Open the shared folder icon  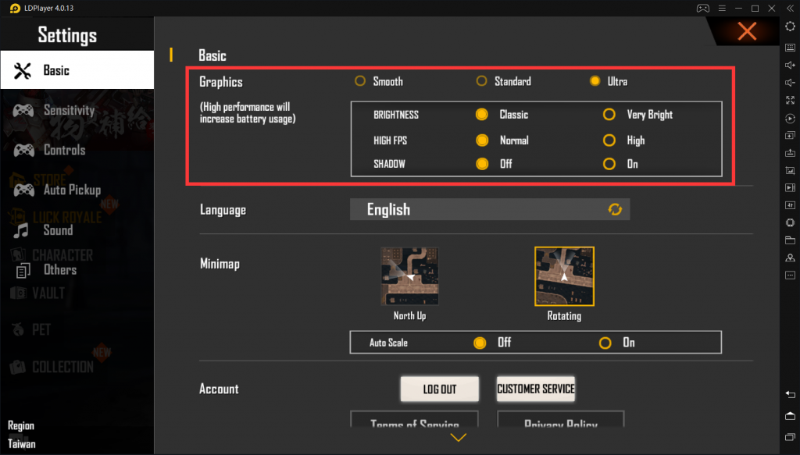point(790,240)
